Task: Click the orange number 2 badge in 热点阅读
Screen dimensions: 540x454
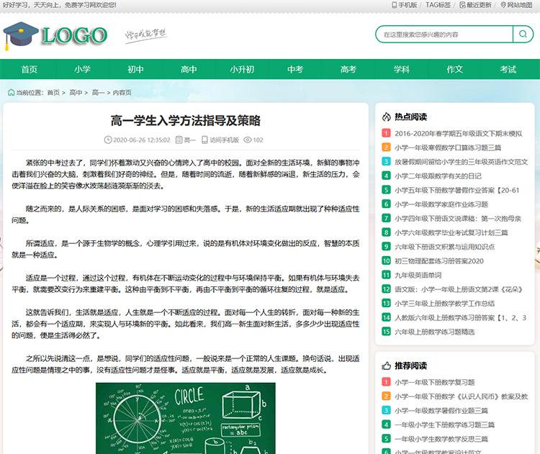Action: [x=386, y=147]
